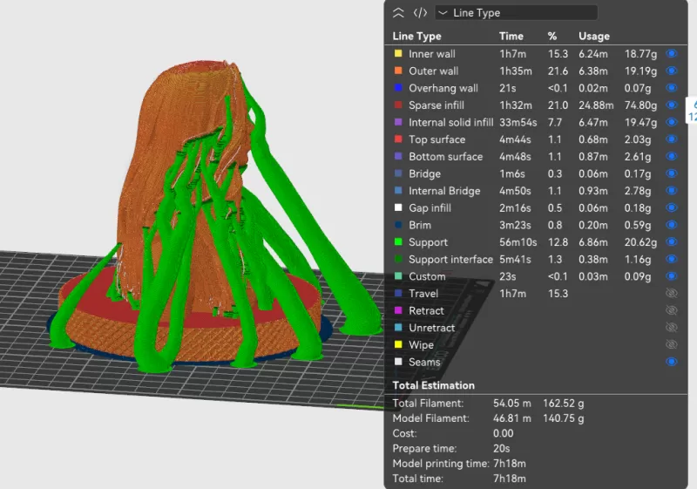Toggle the Seams visibility eye icon

(671, 362)
